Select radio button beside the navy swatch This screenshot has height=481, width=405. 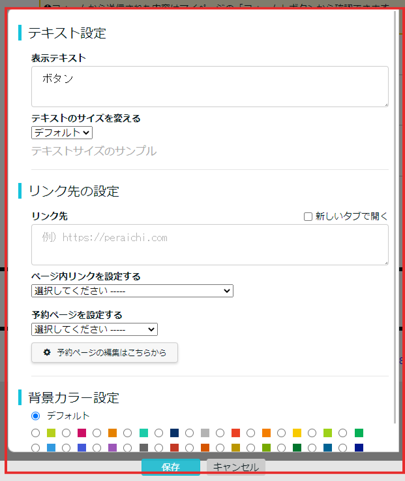point(158,433)
